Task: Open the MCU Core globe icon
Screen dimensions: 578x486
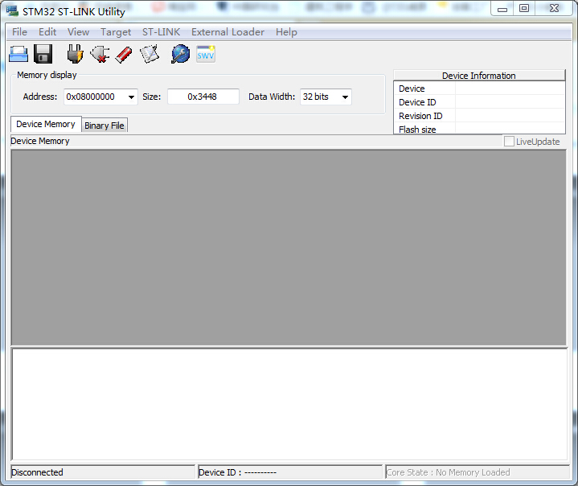Action: pos(181,54)
